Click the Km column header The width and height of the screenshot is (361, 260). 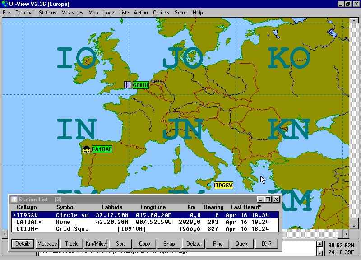(x=191, y=207)
